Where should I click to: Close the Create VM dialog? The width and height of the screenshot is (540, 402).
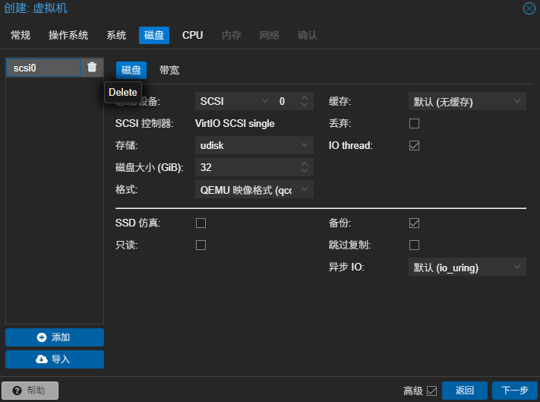coord(529,8)
